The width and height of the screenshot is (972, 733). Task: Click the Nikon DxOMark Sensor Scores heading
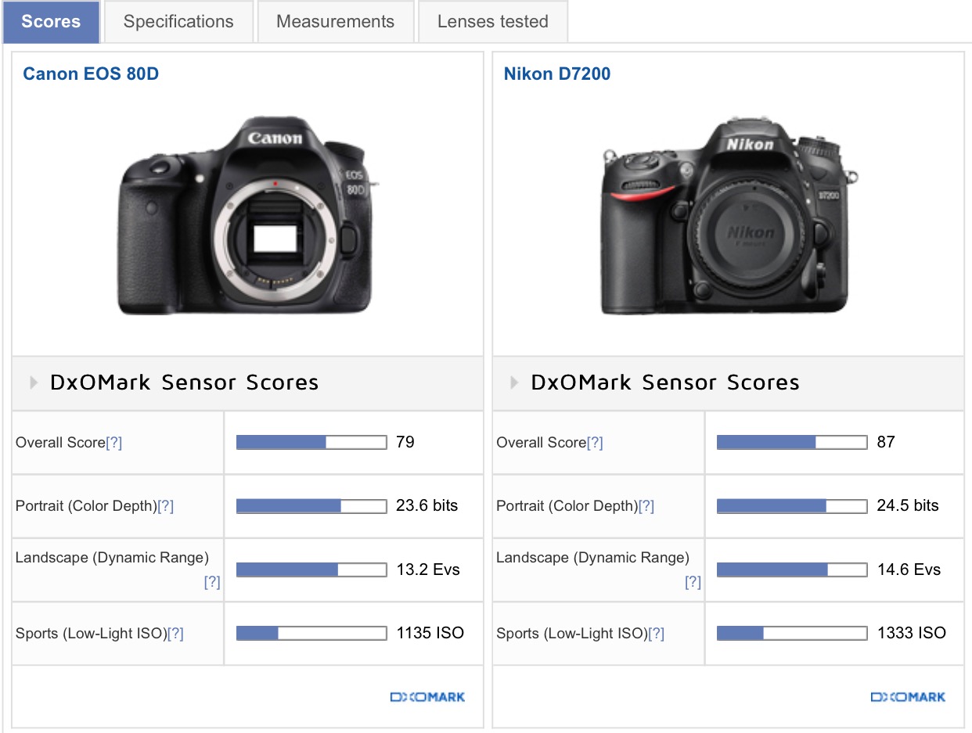pyautogui.click(x=665, y=383)
